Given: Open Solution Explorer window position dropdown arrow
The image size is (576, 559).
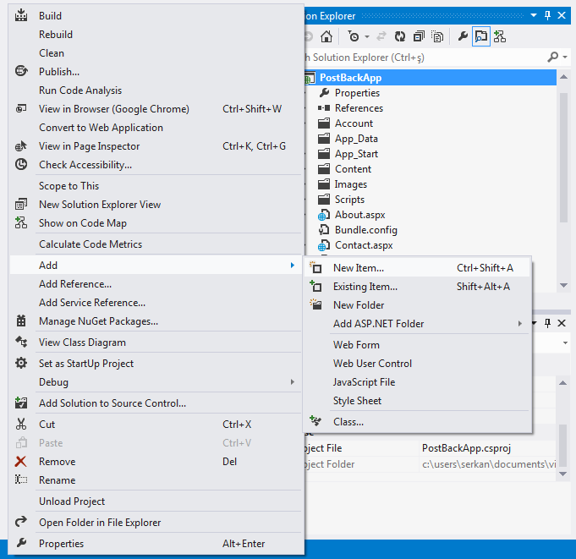Looking at the screenshot, I should [534, 15].
